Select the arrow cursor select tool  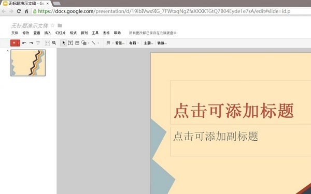pos(63,43)
